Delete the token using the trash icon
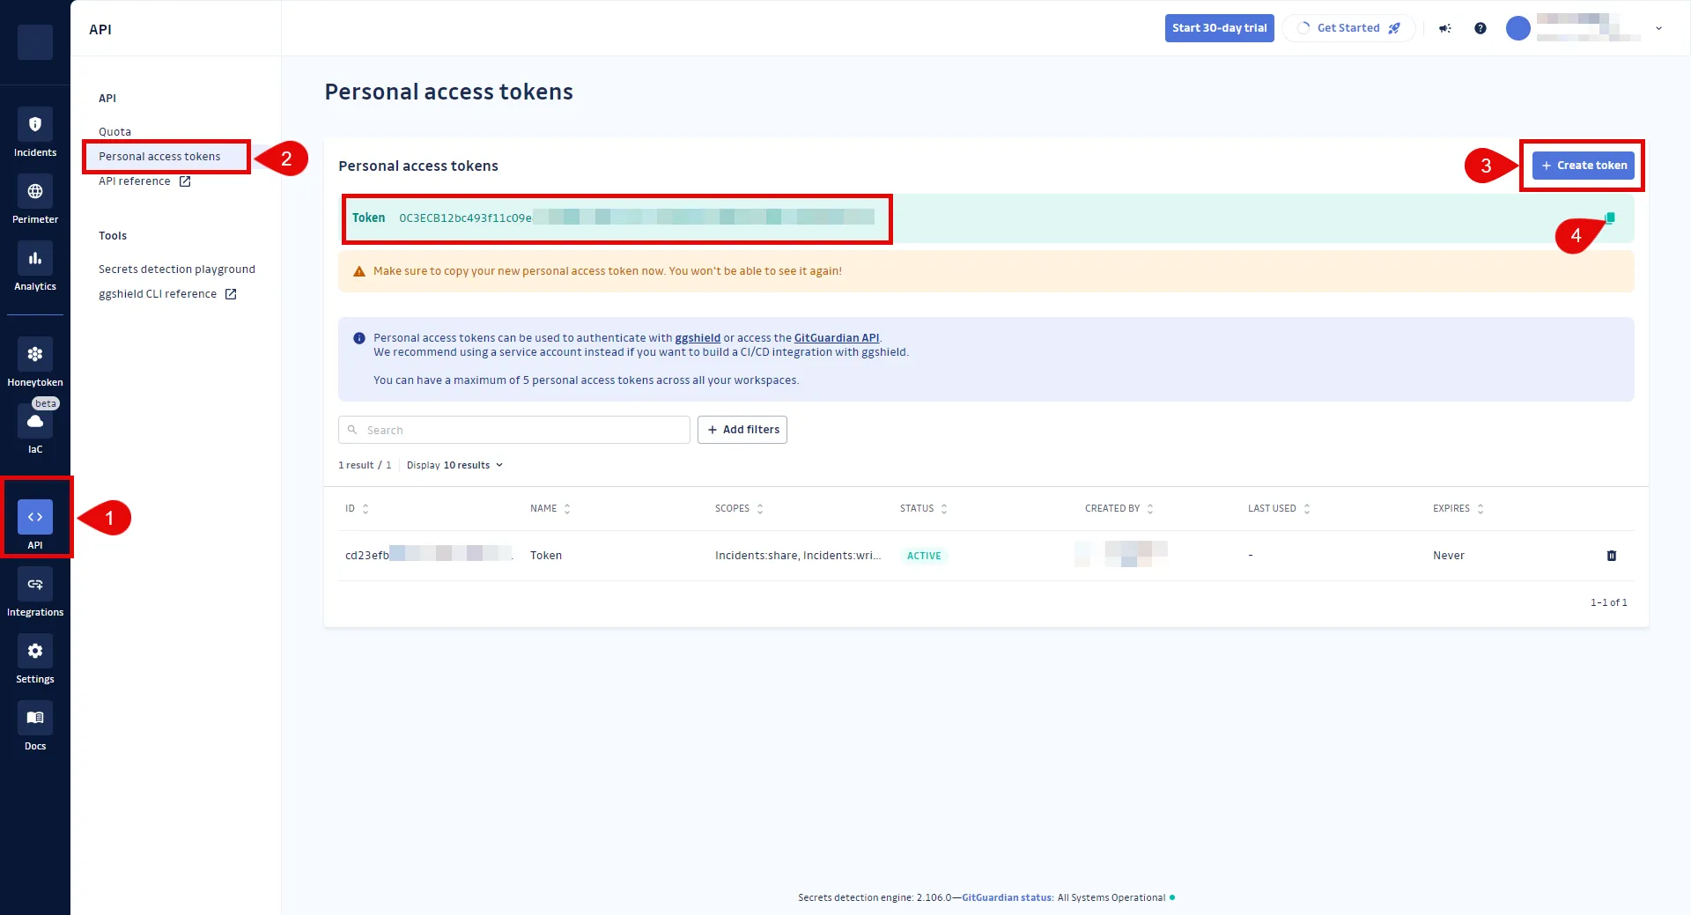 click(1612, 555)
